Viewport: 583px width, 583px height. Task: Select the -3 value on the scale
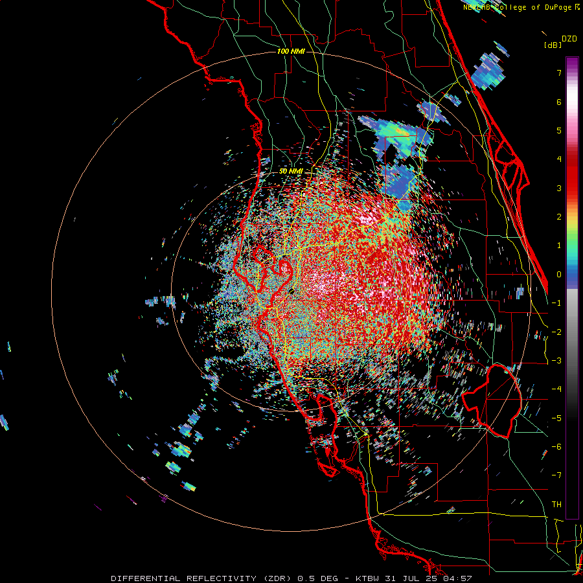tap(556, 361)
